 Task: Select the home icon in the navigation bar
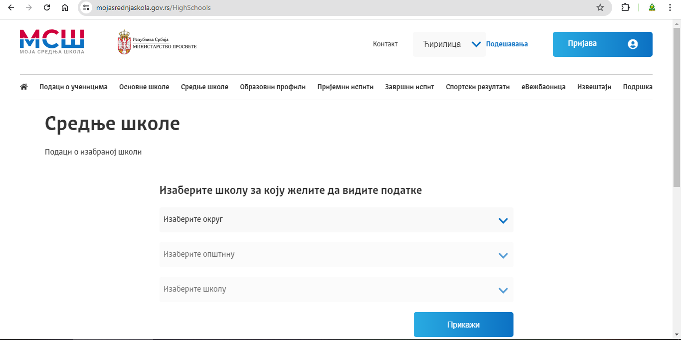23,86
